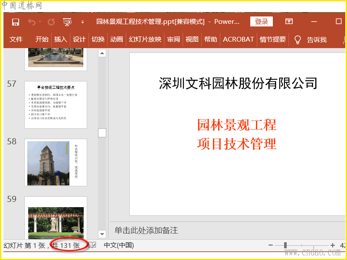Click the Tell Me lightbulb icon
The image size is (347, 260).
click(298, 39)
